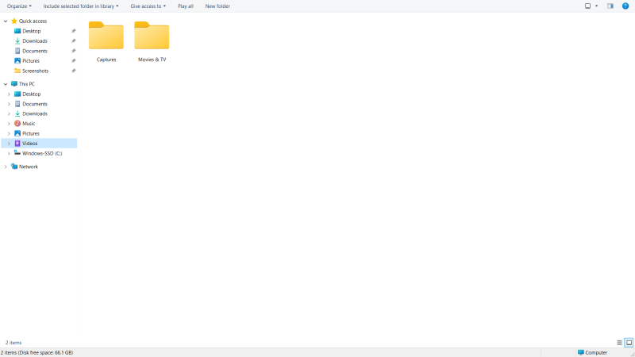Viewport: 635px width, 357px height.
Task: Switch to details view in status bar
Action: click(x=619, y=343)
